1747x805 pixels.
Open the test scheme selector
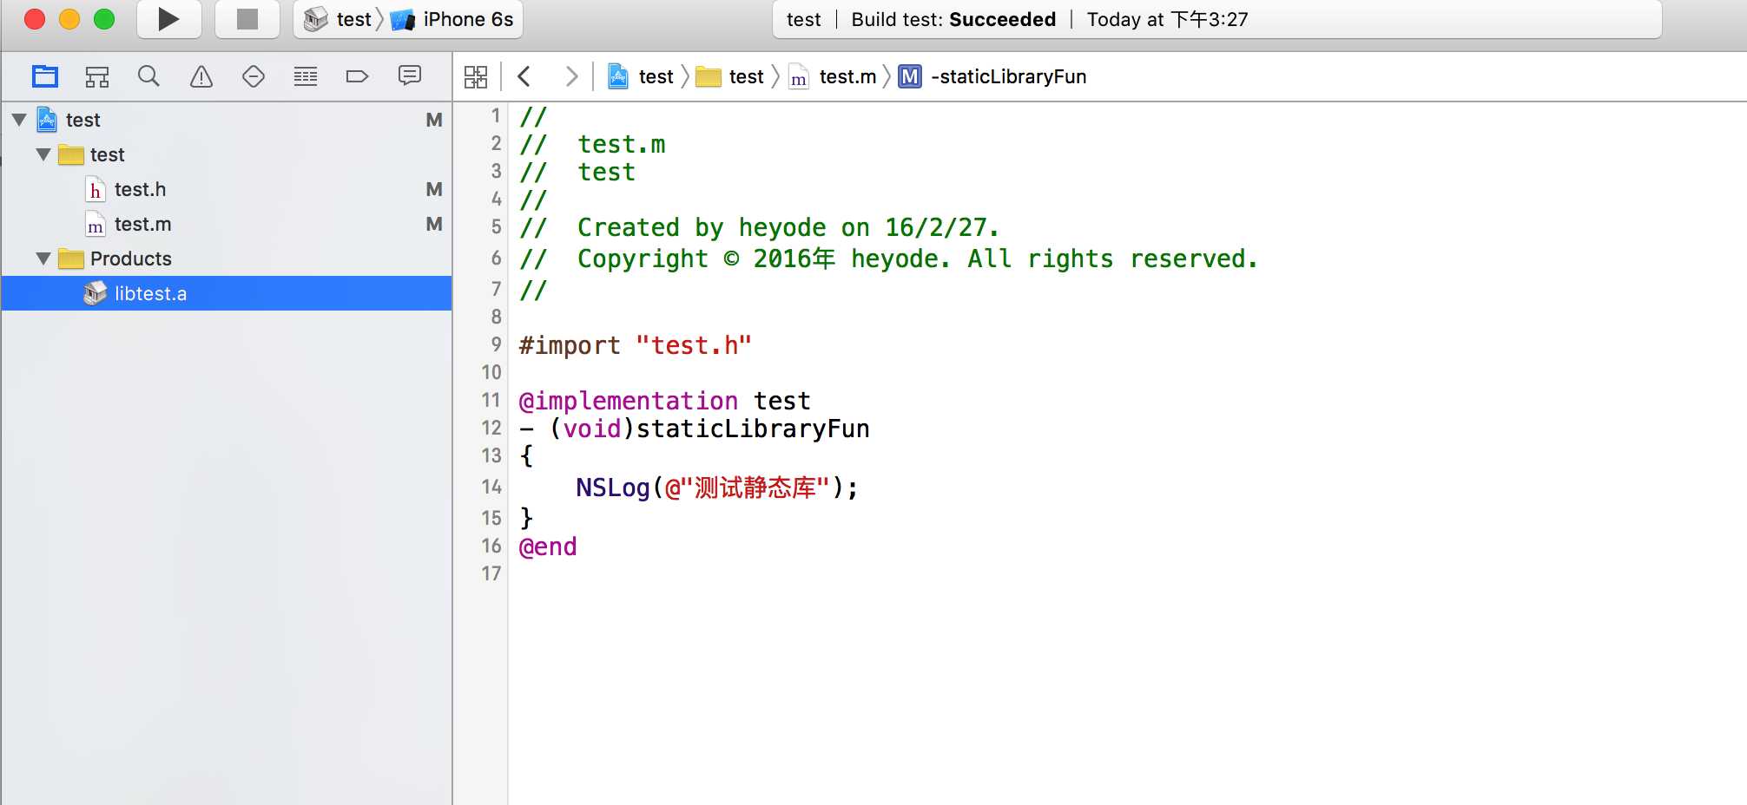pyautogui.click(x=338, y=19)
